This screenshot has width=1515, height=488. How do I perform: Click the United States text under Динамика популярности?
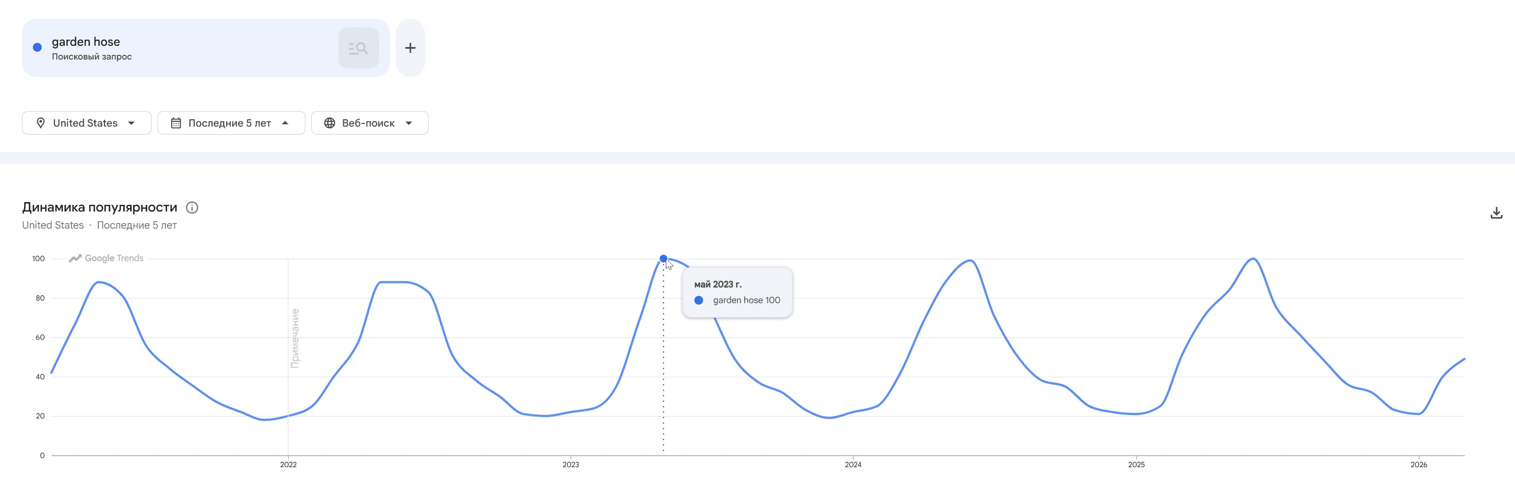(x=52, y=224)
